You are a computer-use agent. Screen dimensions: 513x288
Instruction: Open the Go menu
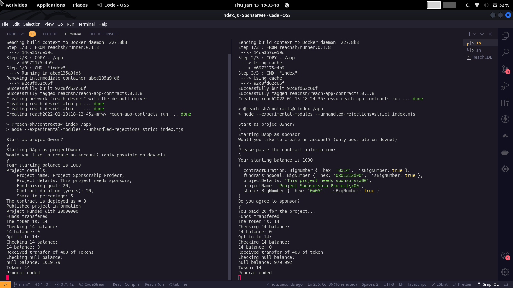60,24
